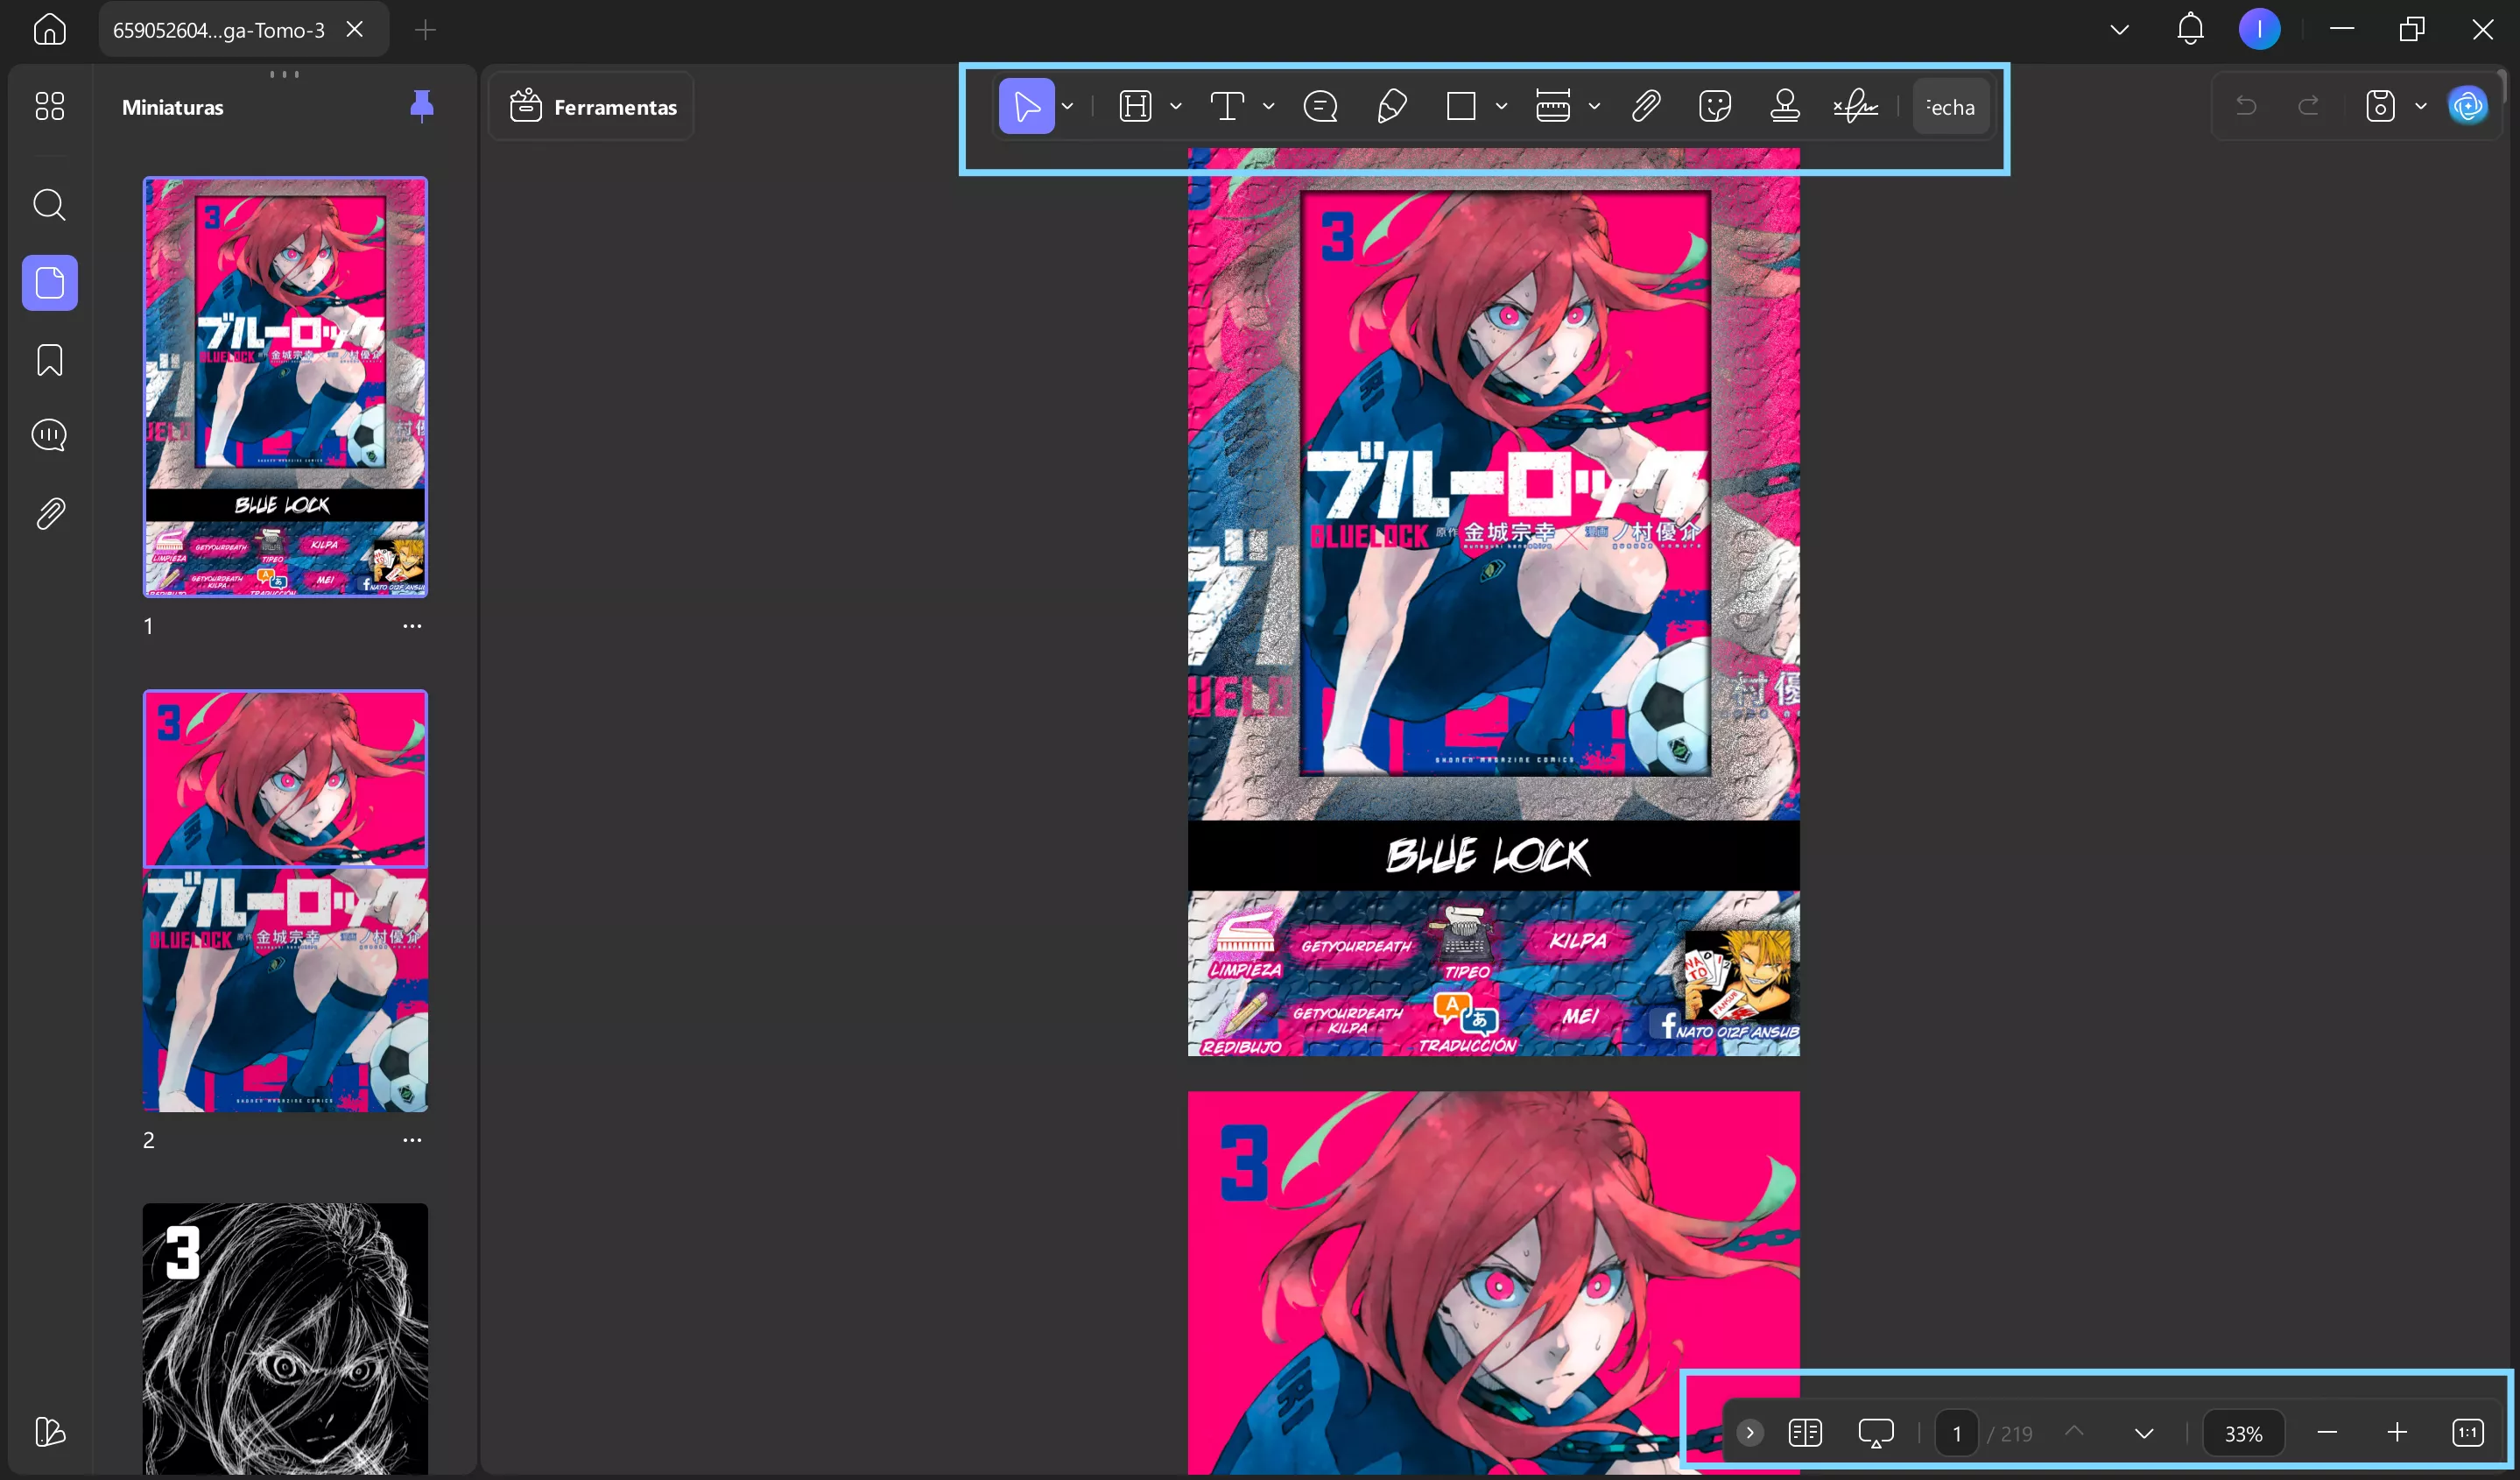Start presentation slideshow mode

pyautogui.click(x=1875, y=1433)
